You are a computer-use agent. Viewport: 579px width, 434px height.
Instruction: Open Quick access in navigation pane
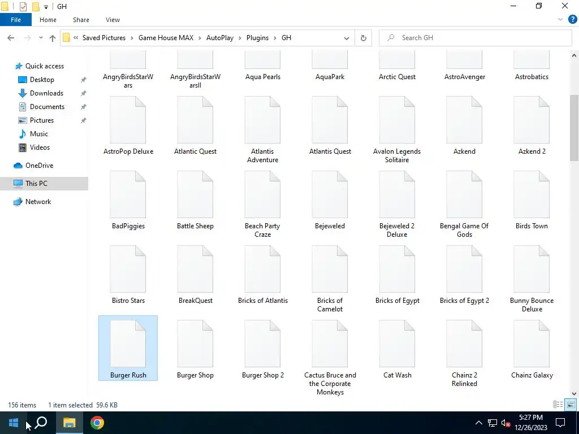44,66
